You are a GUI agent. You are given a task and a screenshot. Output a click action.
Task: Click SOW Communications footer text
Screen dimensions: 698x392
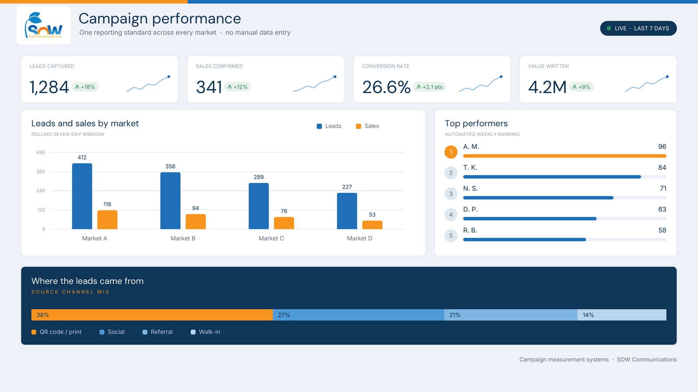(647, 359)
